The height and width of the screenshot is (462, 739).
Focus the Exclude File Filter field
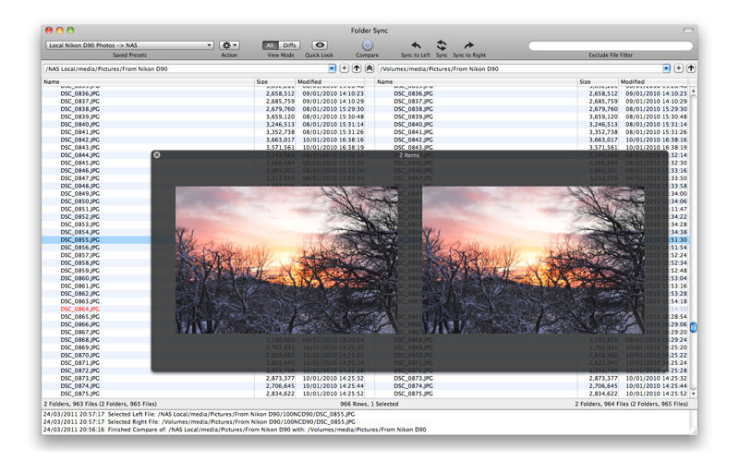point(611,45)
